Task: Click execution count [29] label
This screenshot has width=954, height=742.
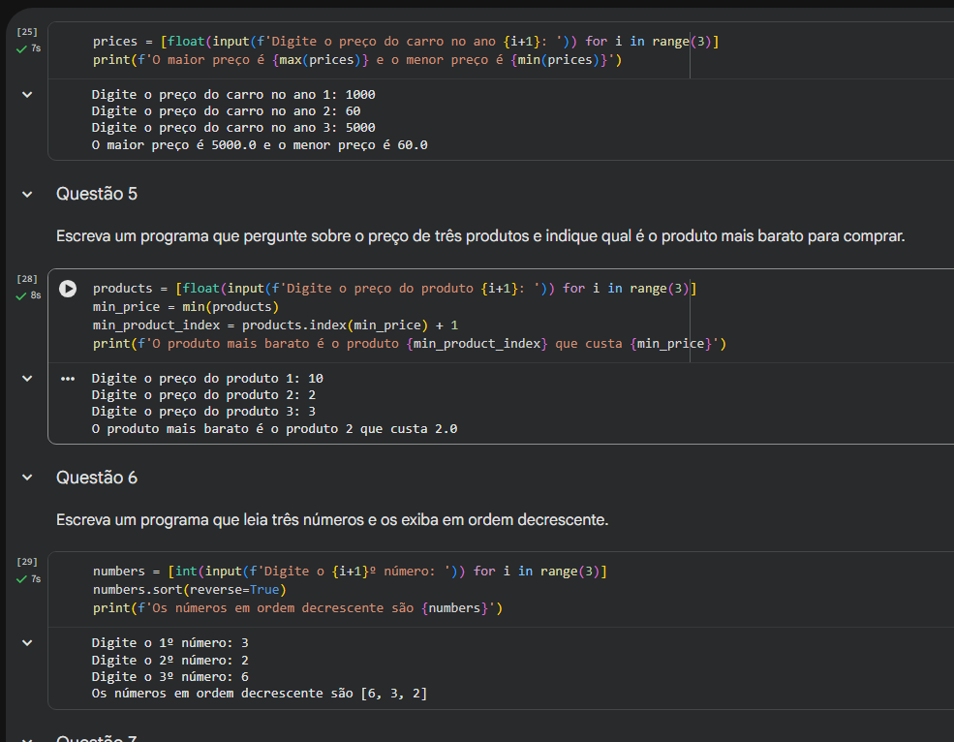Action: coord(27,561)
